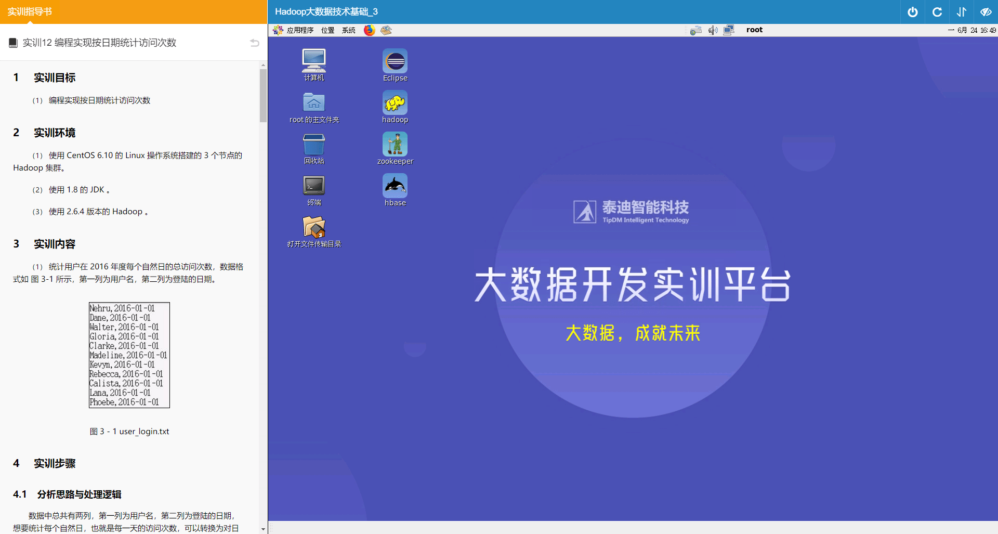Open the notepad launcher beside Firefox
The height and width of the screenshot is (534, 998).
(386, 30)
